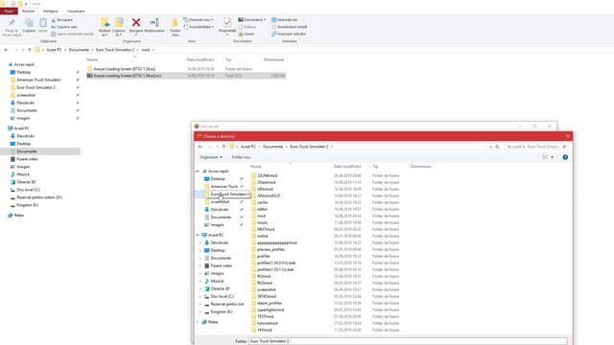Click the 'Data modificării' column header in Explorer

[x=201, y=59]
